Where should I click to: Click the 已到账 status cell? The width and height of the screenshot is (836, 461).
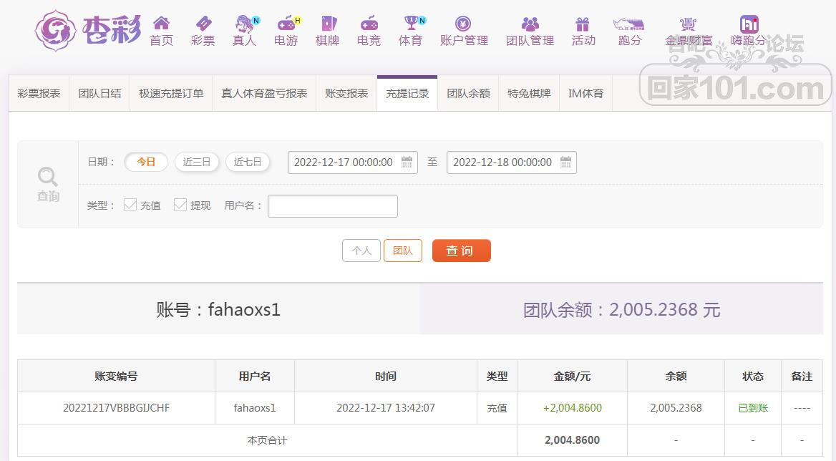click(x=753, y=408)
